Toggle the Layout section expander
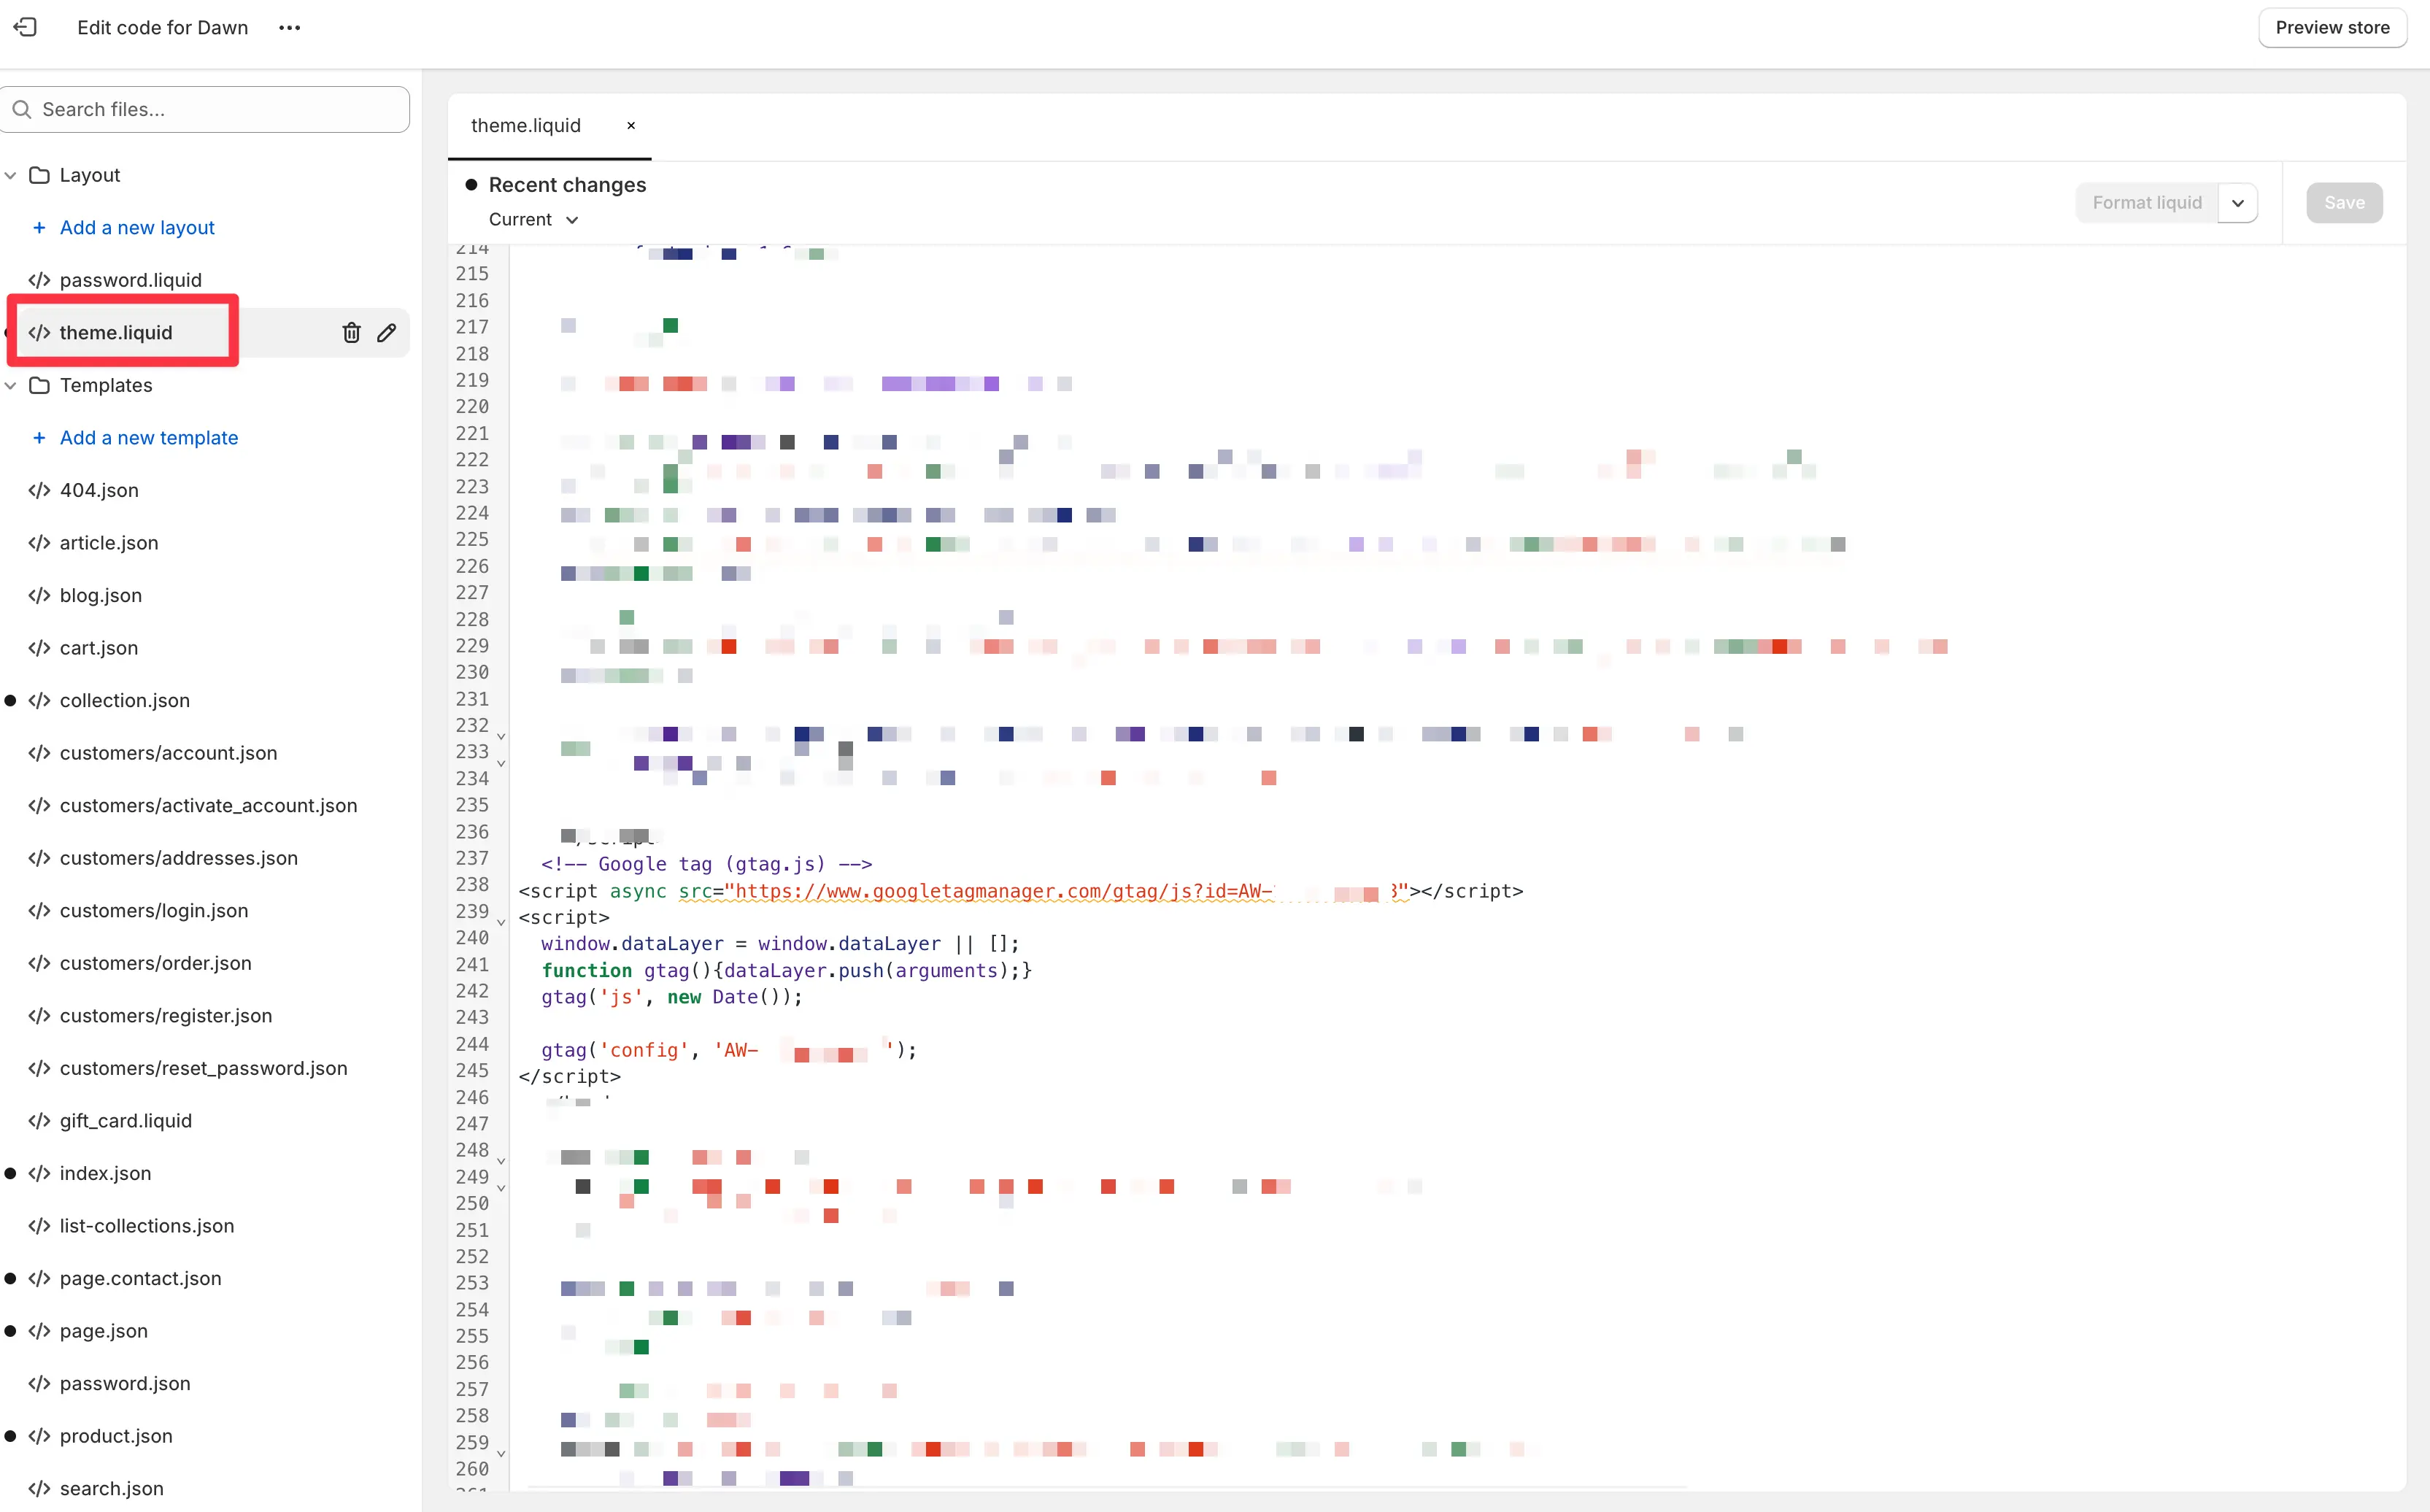Screen dimensions: 2430x1512 pos(14,174)
